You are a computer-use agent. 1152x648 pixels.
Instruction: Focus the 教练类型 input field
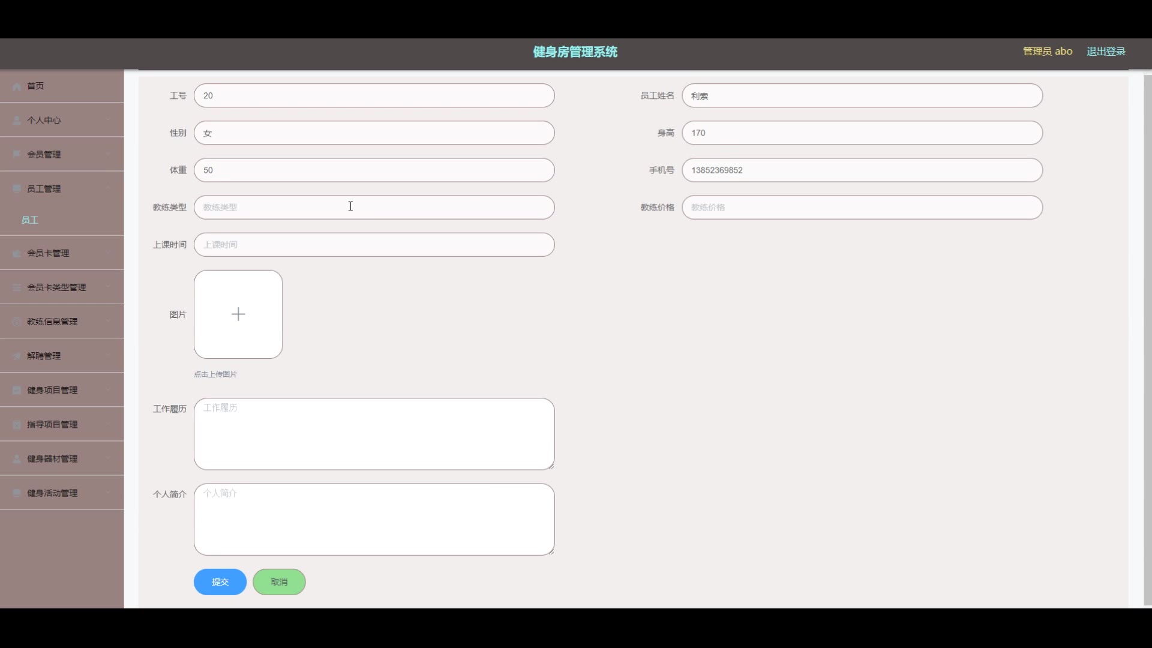pos(374,208)
